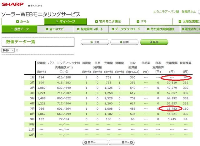Viewport: 200px width, 146px height.
Task: Select the マイページ tab
Action: pyautogui.click(x=66, y=22)
